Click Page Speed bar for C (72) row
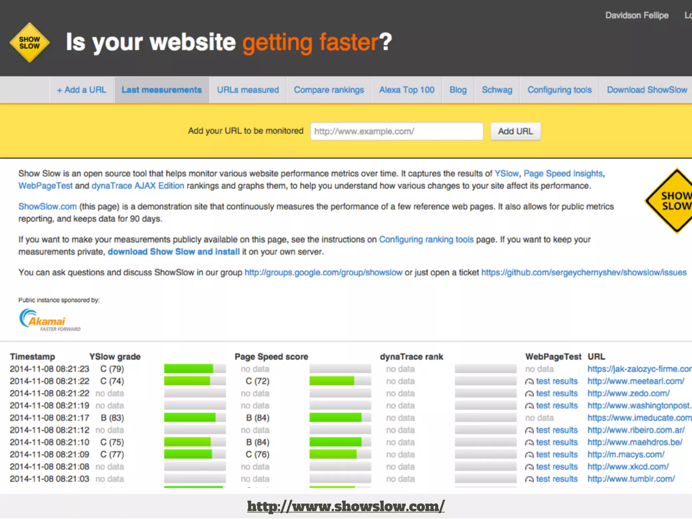This screenshot has width=692, height=519. click(340, 381)
